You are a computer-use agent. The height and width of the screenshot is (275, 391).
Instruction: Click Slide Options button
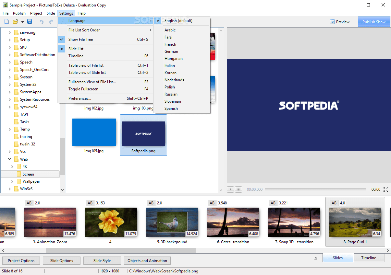[62, 261]
